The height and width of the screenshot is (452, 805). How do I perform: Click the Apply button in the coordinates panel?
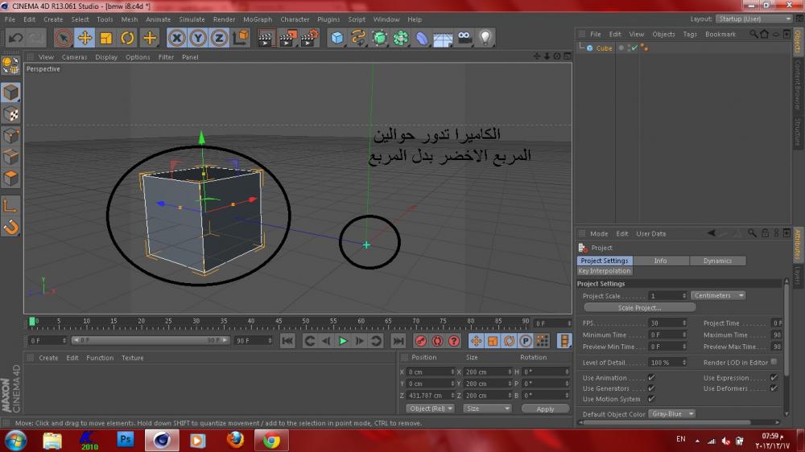pos(545,409)
